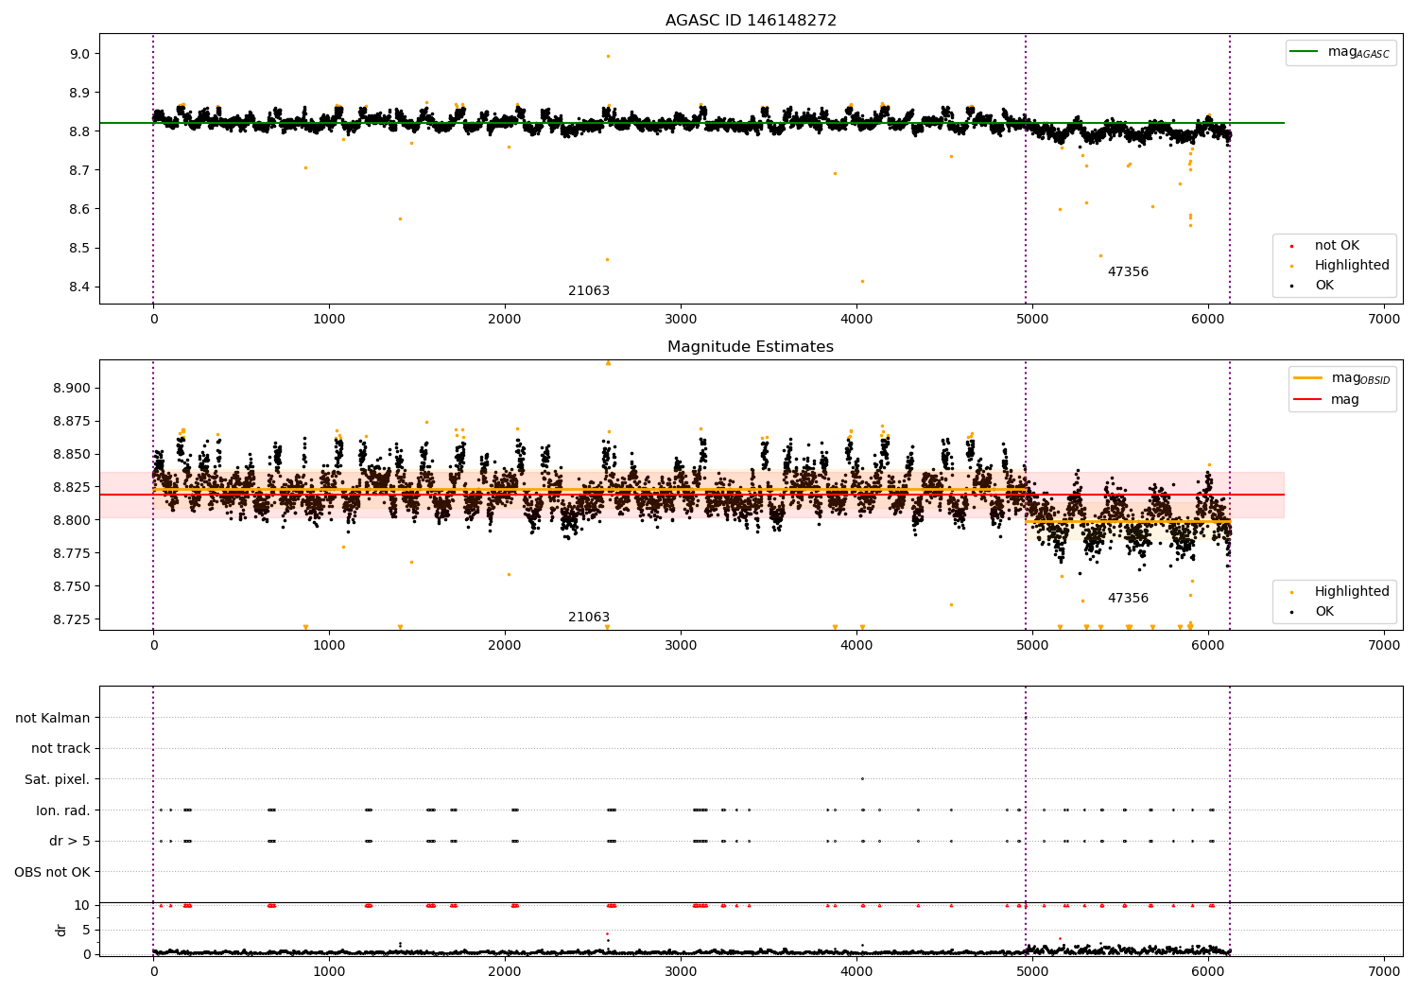This screenshot has height=993, width=1418.
Task: Click the 'not Kalman' row label
Action: click(53, 718)
